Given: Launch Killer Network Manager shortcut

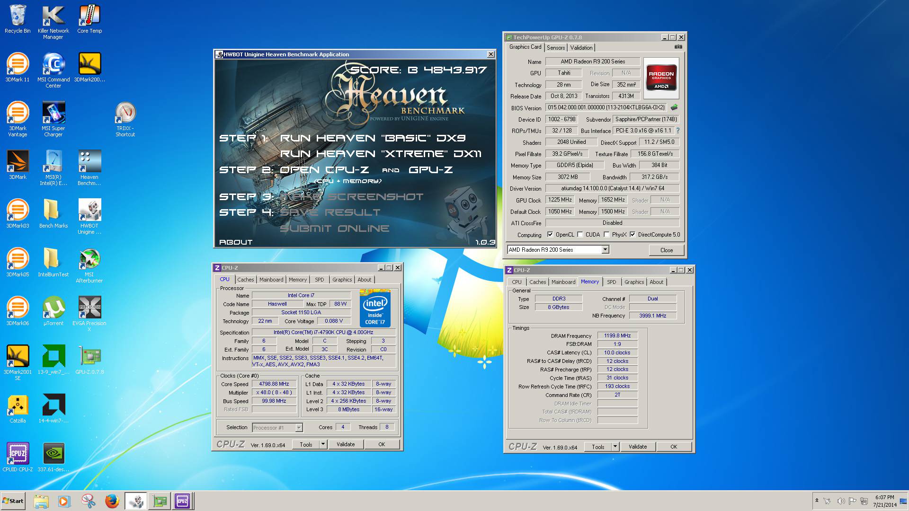Looking at the screenshot, I should pos(53,22).
